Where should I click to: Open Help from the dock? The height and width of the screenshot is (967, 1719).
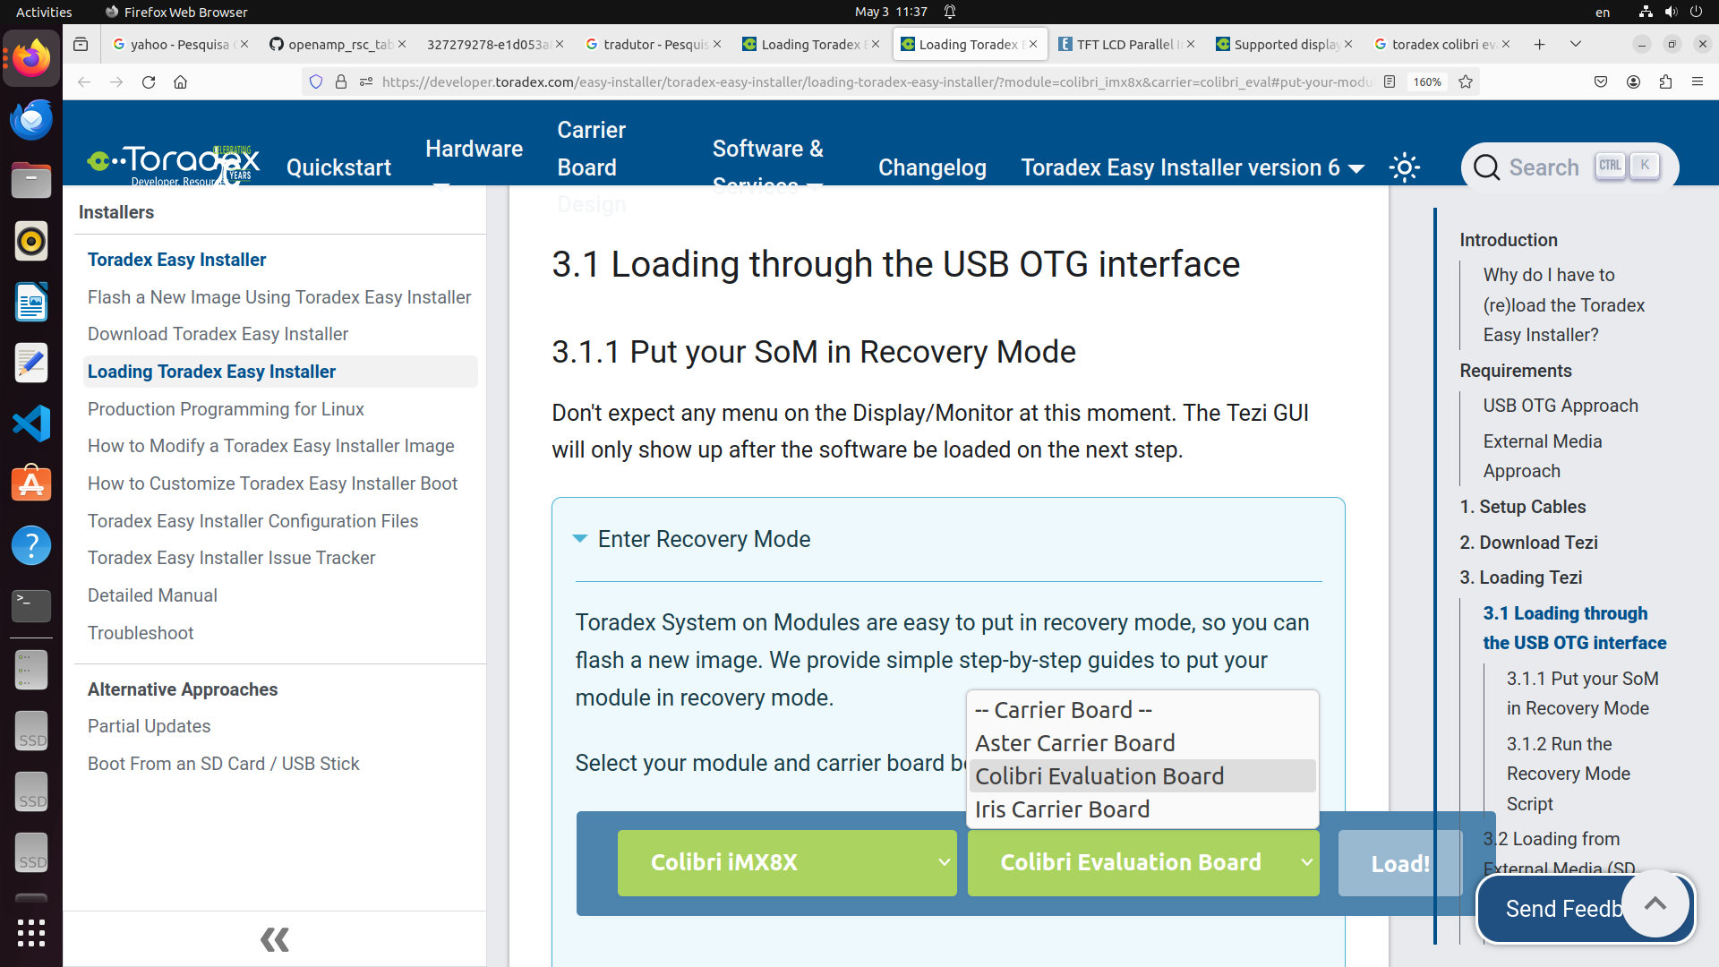(31, 545)
